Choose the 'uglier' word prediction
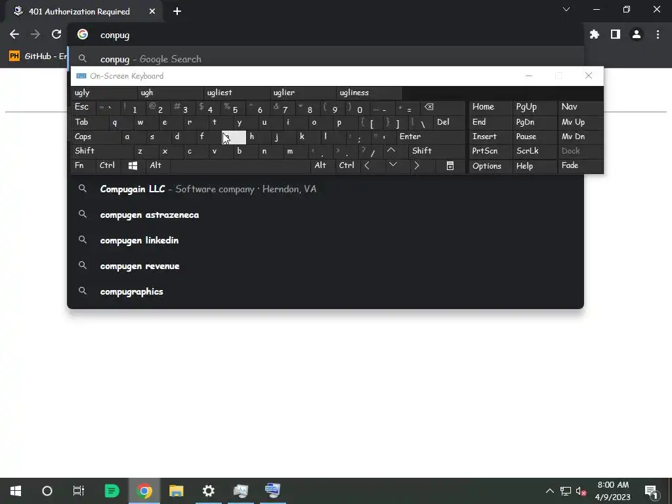This screenshot has height=504, width=672. pyautogui.click(x=303, y=93)
